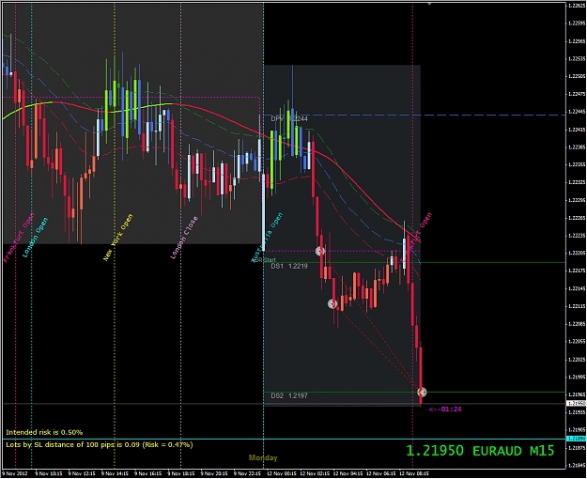Click the Intended risk is 0.50% text
Viewport: 587px width, 479px height.
44,432
